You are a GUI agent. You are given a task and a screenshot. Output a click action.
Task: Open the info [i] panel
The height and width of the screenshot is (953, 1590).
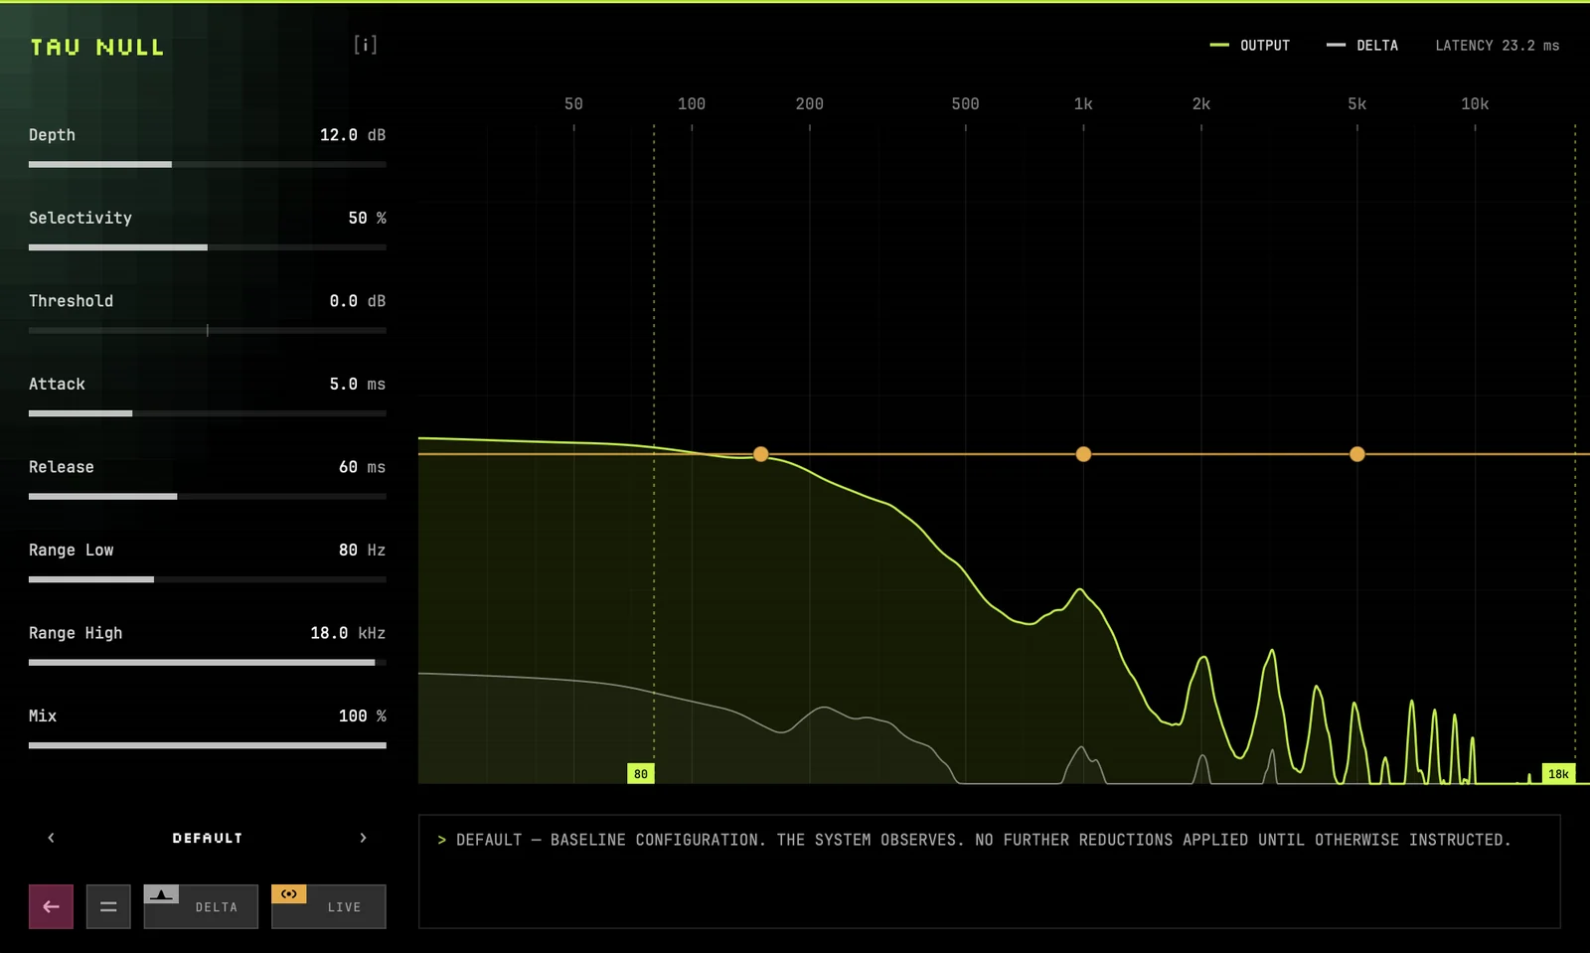[365, 45]
